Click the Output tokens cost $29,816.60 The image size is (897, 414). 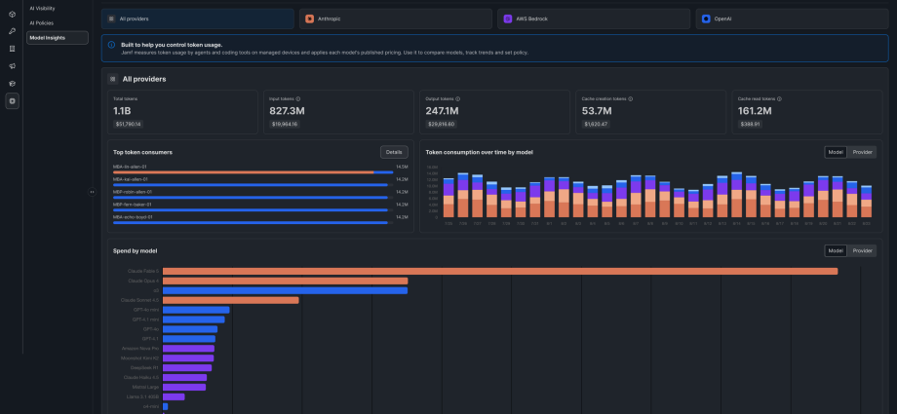point(441,124)
